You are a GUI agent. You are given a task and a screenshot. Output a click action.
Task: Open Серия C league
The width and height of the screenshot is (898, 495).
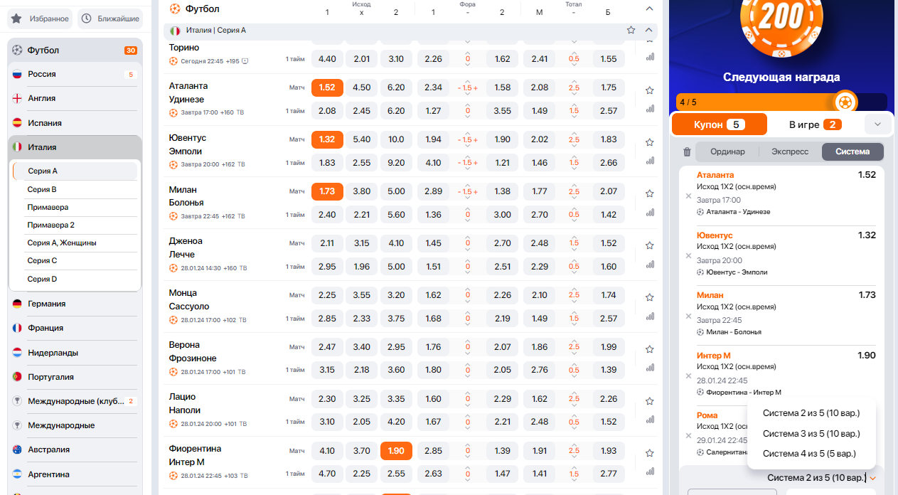(75, 261)
